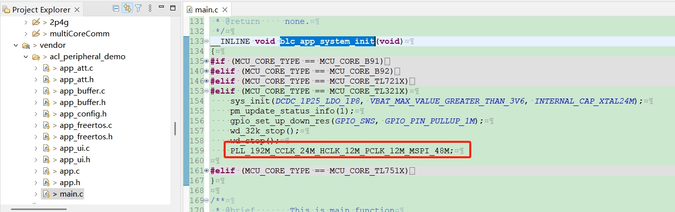Expand the main.c tree node
The width and height of the screenshot is (675, 212).
(x=36, y=194)
